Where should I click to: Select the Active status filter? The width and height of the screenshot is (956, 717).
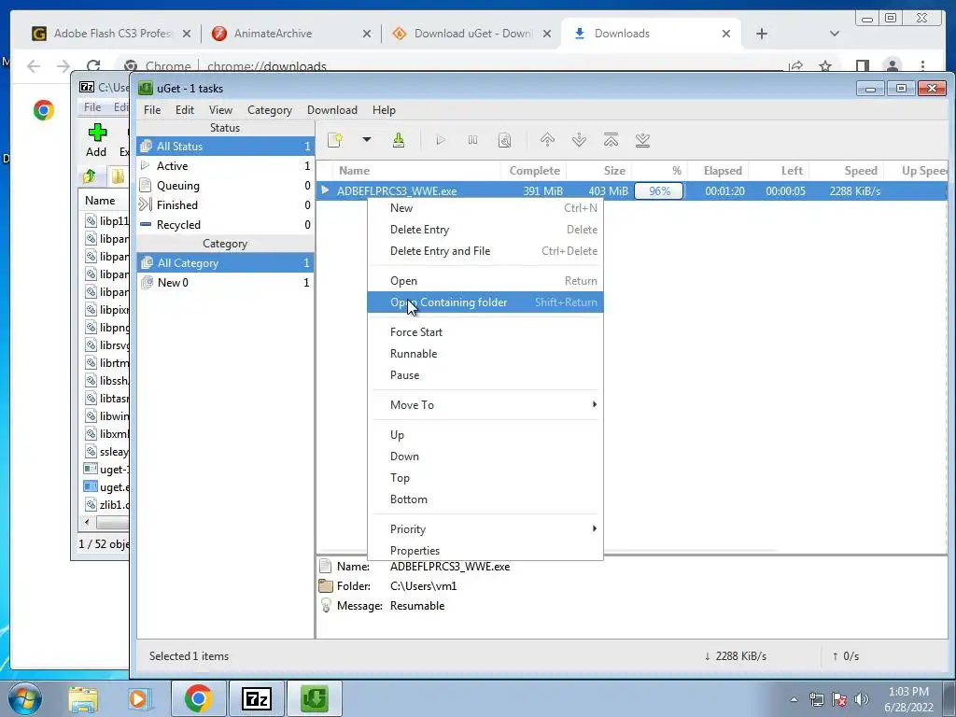point(226,166)
